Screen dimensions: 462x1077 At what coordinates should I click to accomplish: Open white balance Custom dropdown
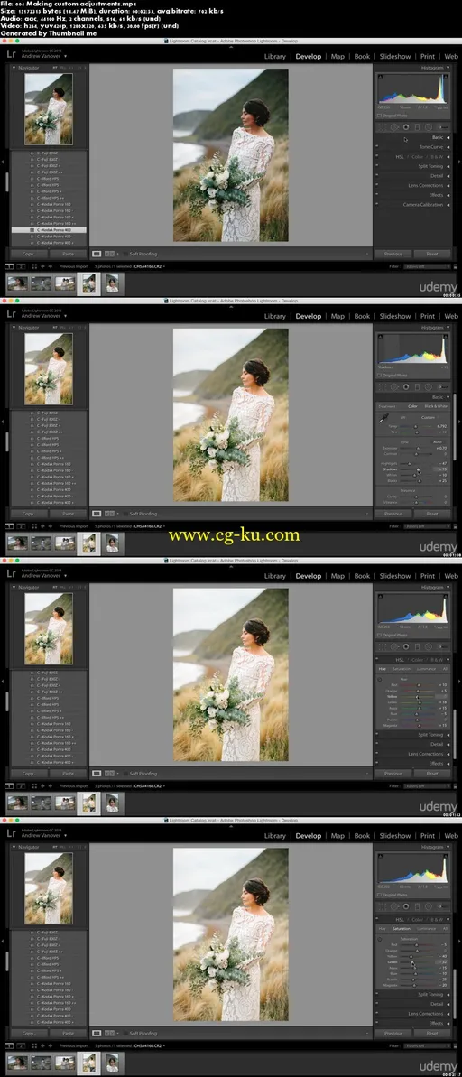[x=429, y=418]
